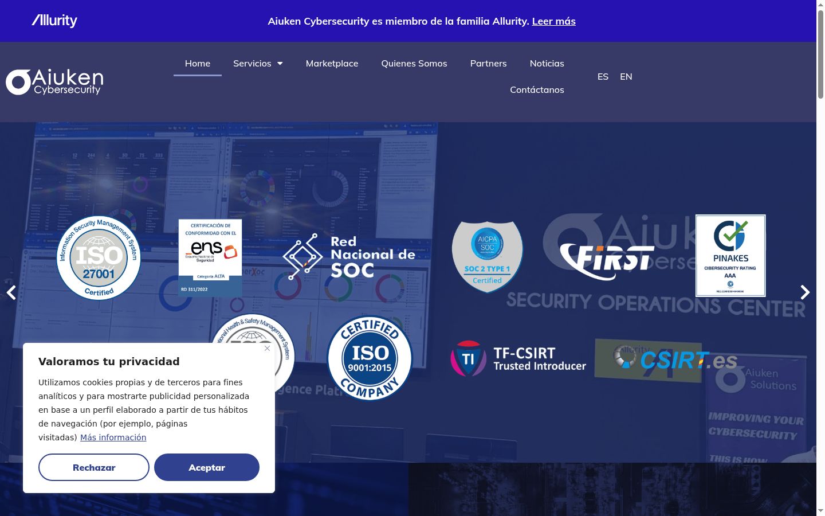Click the TF-CSIRT Trusted Introducer logo
The image size is (825, 516).
tap(518, 359)
